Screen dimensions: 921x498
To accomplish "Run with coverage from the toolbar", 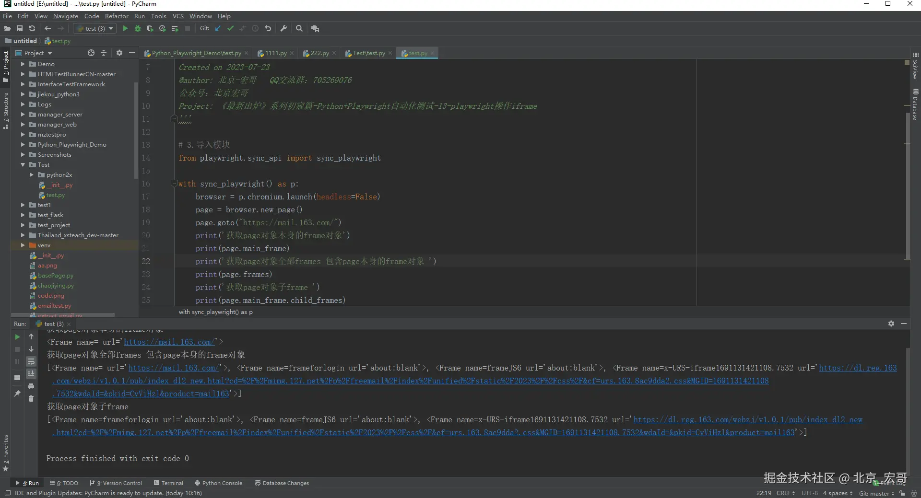I will (150, 29).
